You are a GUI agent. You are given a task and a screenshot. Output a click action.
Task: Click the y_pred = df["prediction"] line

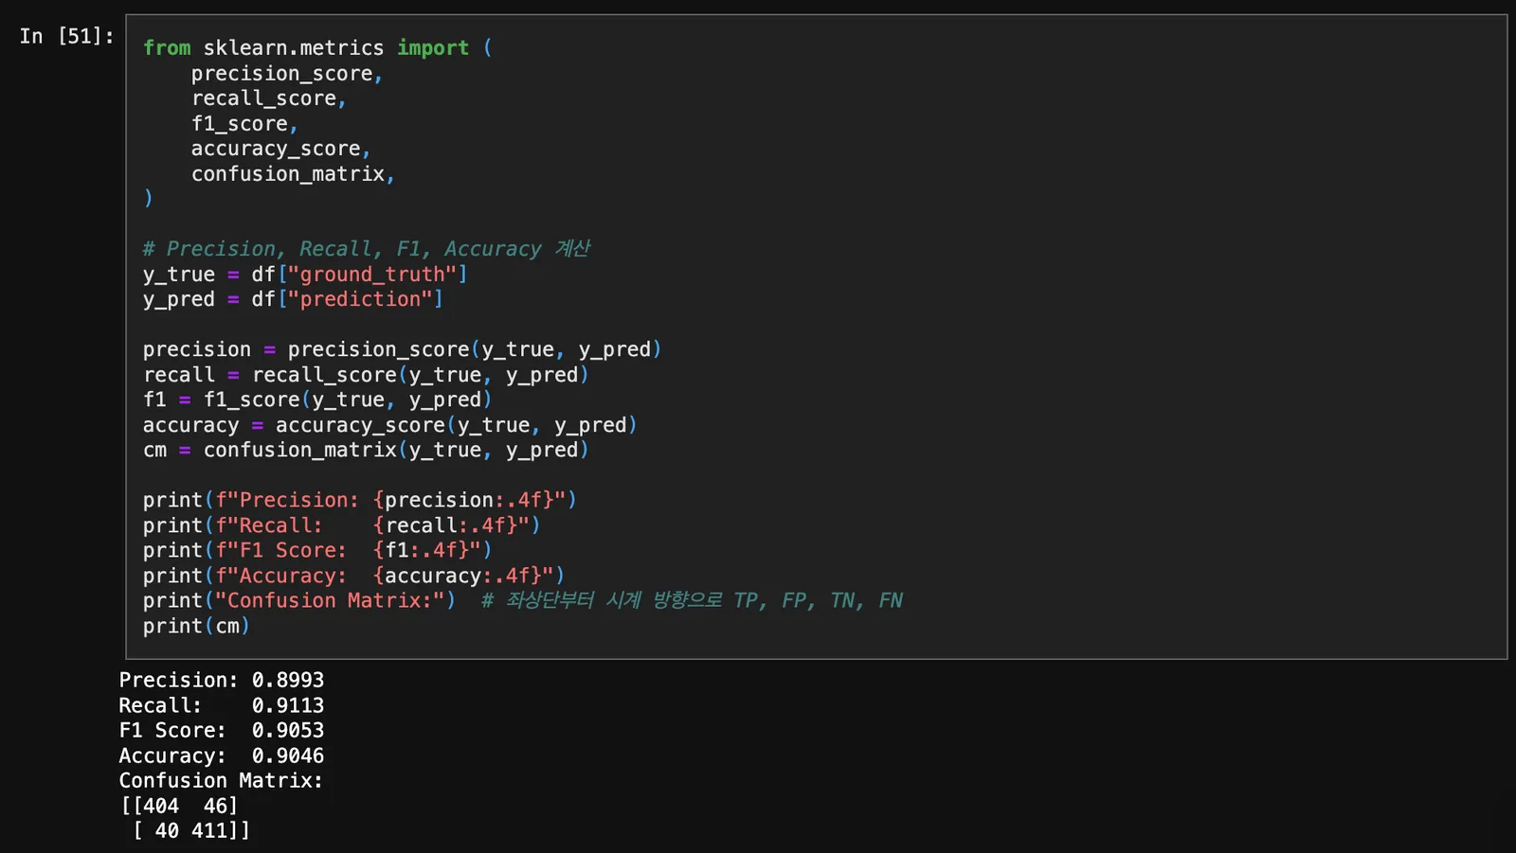[x=293, y=299]
